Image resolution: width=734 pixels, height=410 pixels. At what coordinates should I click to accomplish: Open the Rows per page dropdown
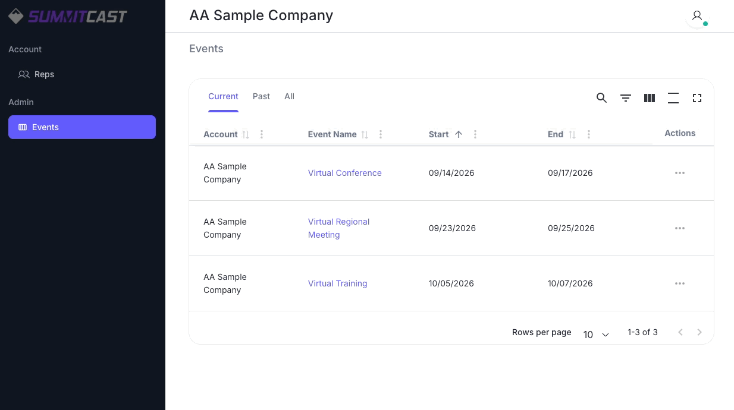pos(596,335)
